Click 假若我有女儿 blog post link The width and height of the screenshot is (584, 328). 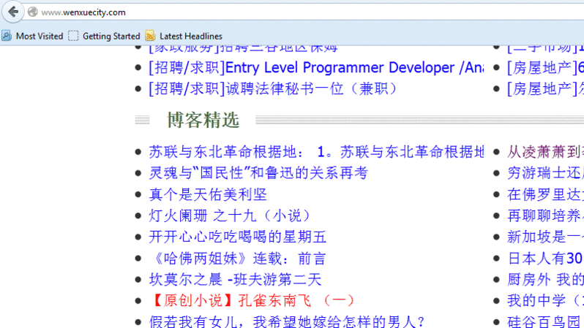[287, 321]
